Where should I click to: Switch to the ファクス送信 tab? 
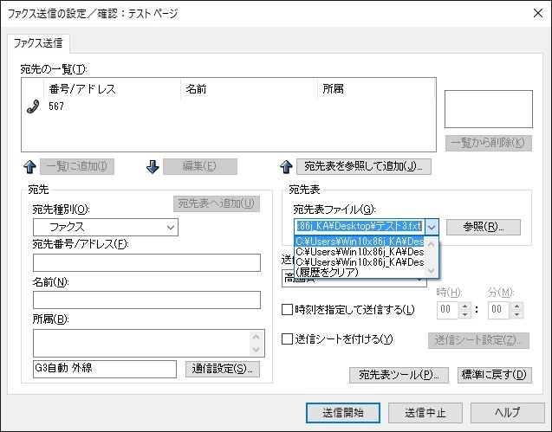(x=40, y=42)
